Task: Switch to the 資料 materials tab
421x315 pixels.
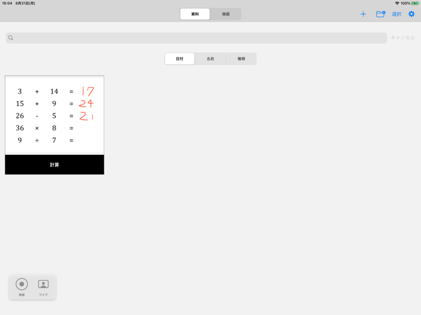Action: [195, 14]
